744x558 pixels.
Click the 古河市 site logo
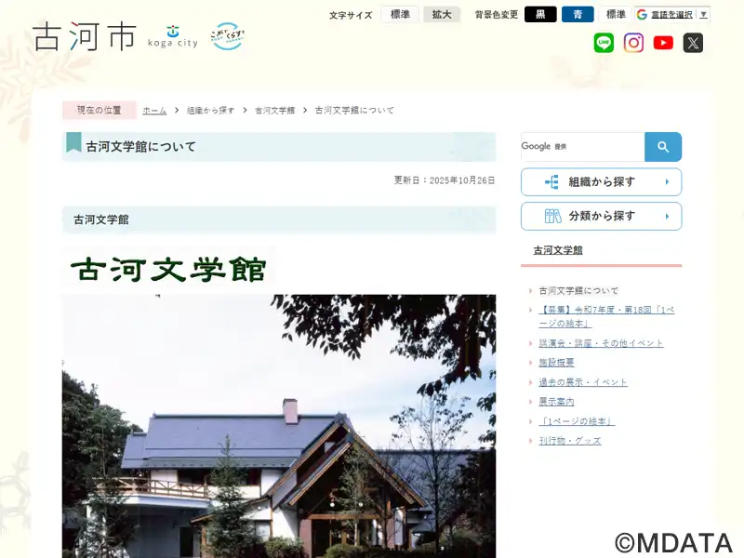point(85,36)
